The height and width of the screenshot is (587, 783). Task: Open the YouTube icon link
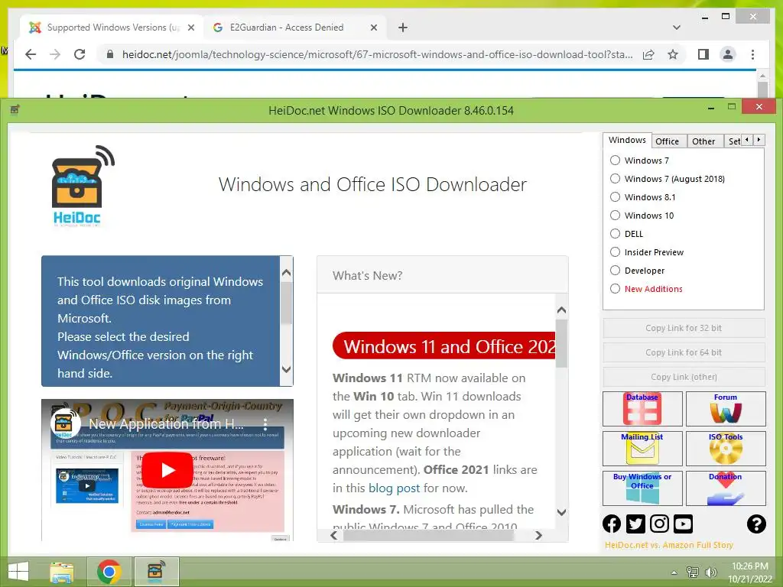(683, 524)
